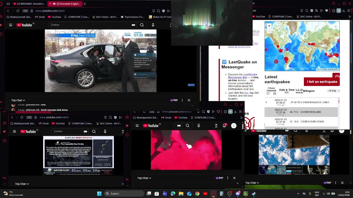Close the live chat in red video window

(x=234, y=178)
